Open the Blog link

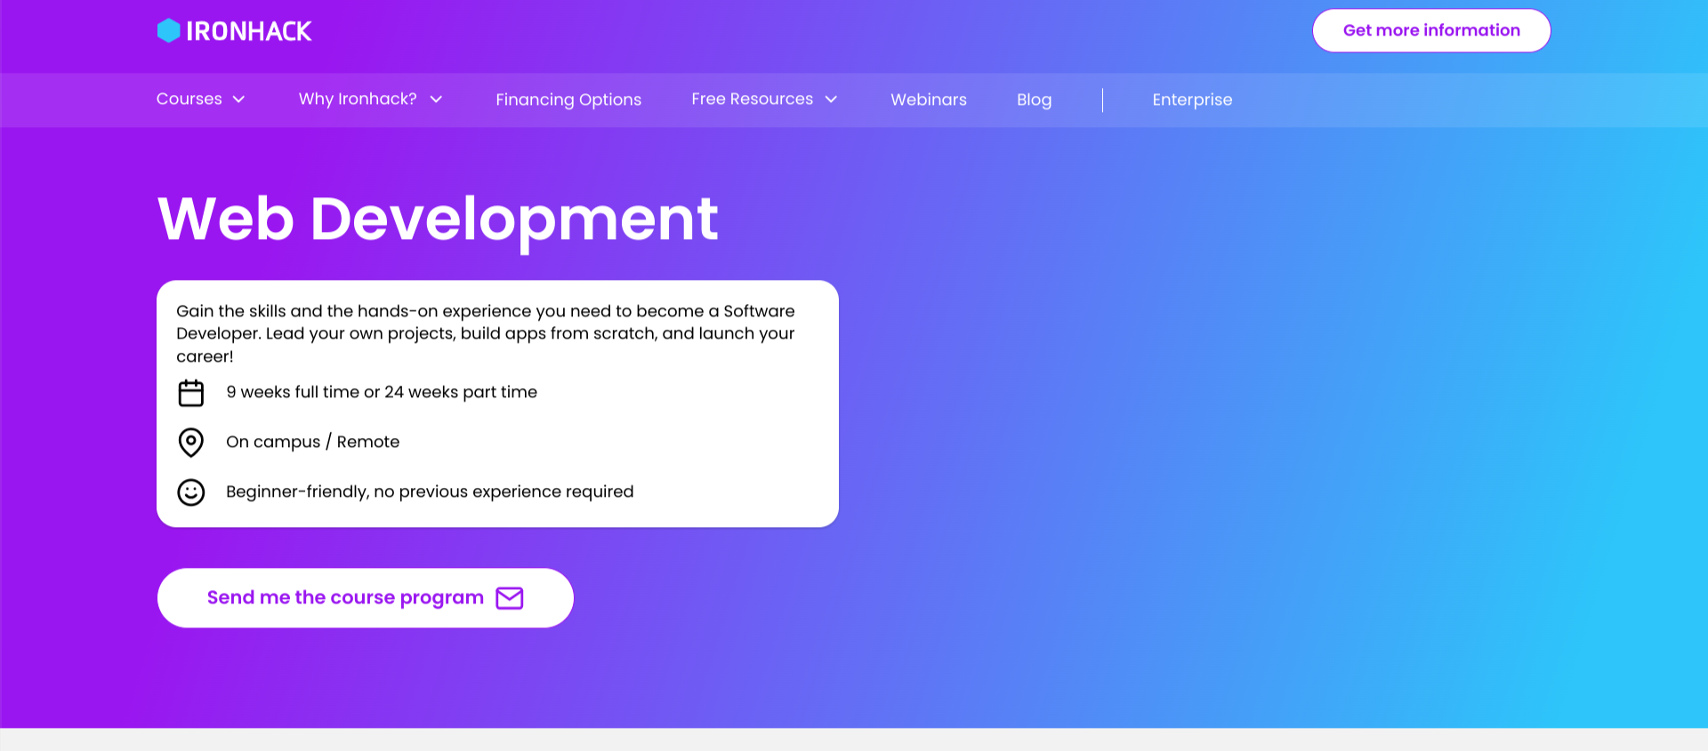[x=1034, y=100]
